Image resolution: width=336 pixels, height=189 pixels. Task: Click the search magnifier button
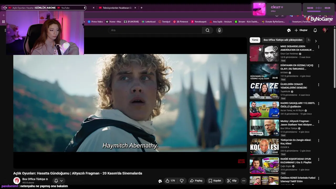click(207, 30)
